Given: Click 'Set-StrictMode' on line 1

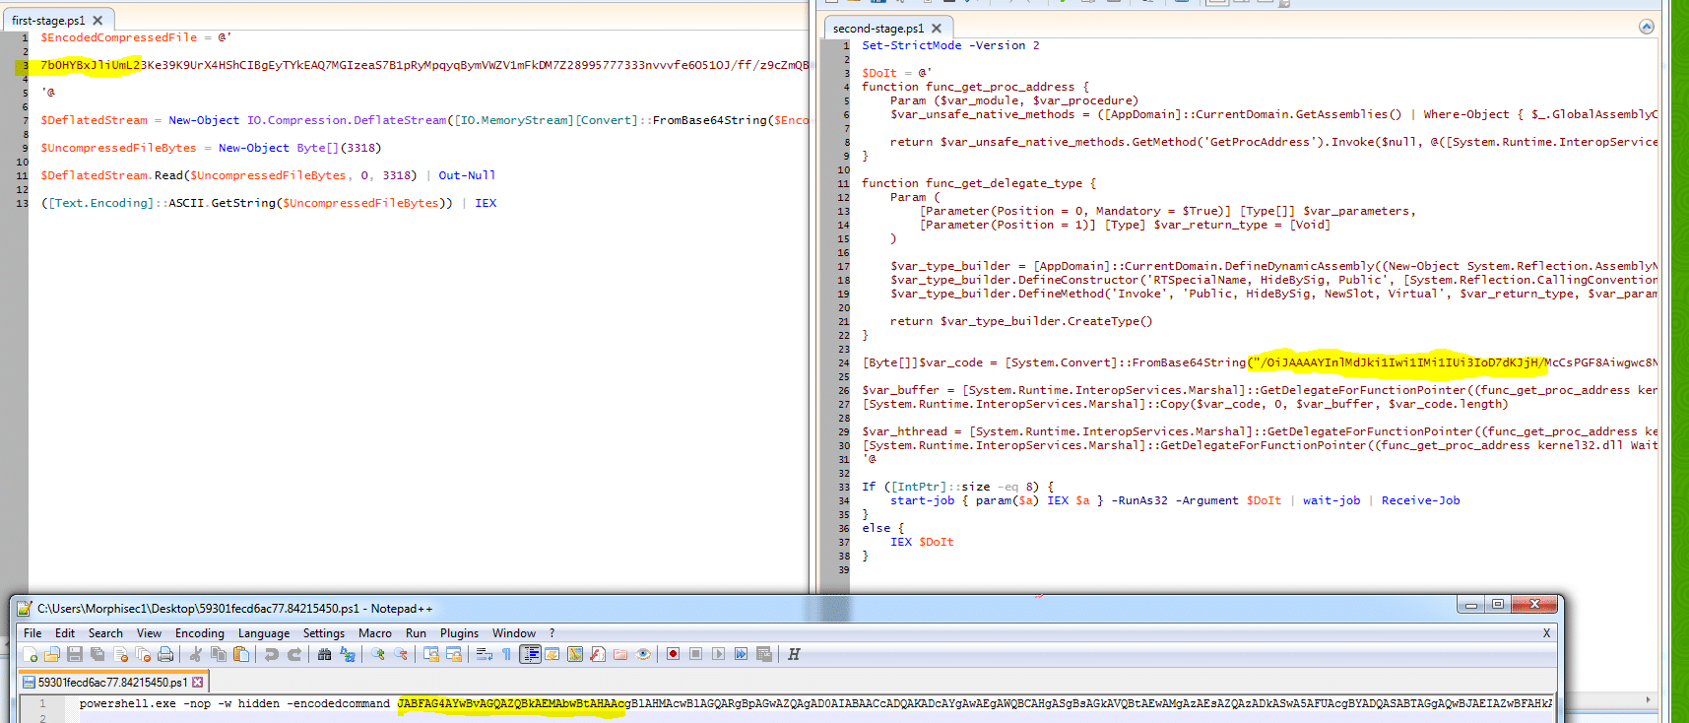Looking at the screenshot, I should pyautogui.click(x=912, y=45).
